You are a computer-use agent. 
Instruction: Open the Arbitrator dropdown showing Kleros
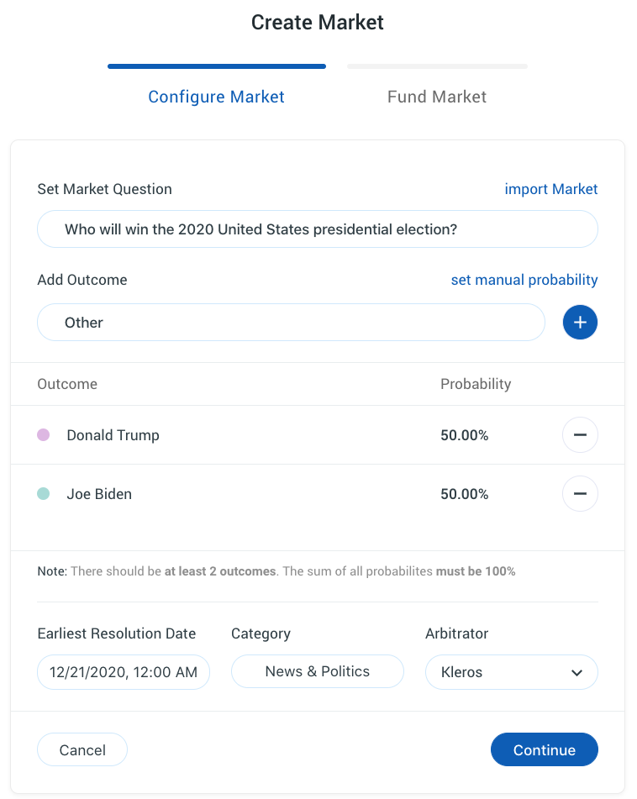coord(511,672)
